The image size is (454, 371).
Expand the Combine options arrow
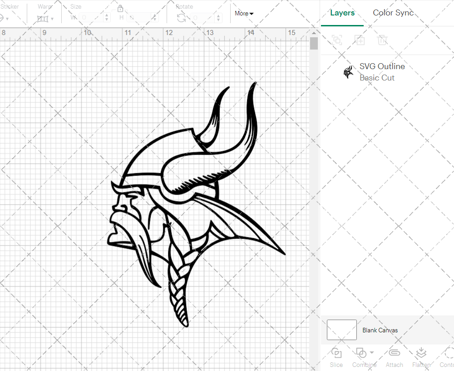coord(372,353)
